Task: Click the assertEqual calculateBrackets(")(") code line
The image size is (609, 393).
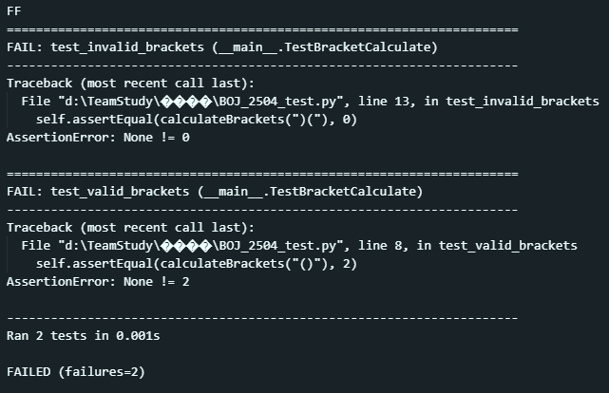Action: [x=197, y=120]
